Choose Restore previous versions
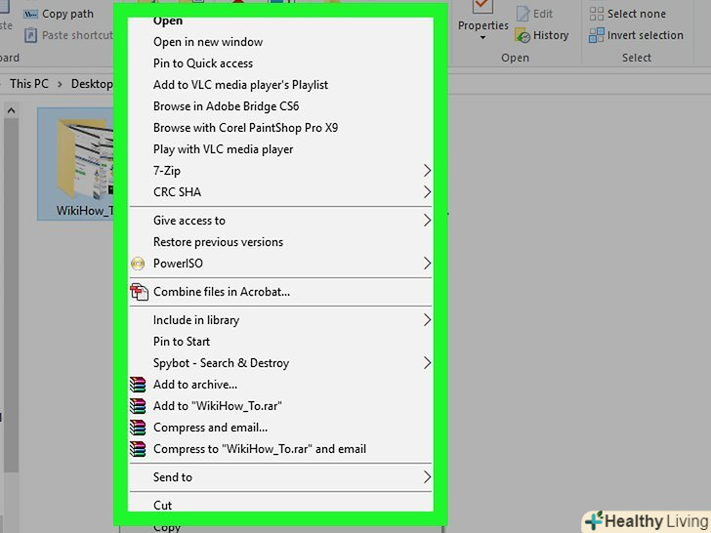 tap(280, 242)
